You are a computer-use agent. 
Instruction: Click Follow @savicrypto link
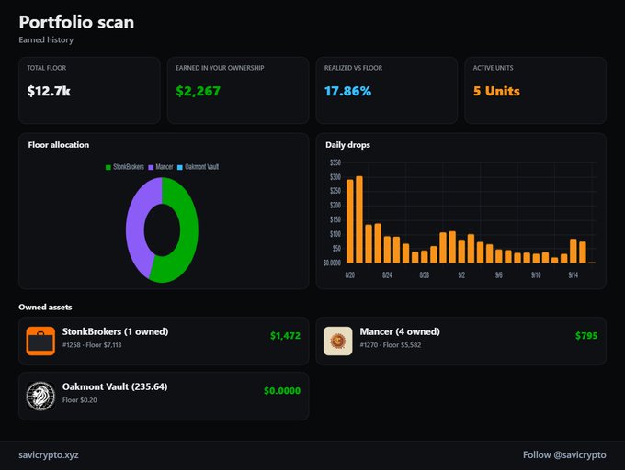point(564,455)
